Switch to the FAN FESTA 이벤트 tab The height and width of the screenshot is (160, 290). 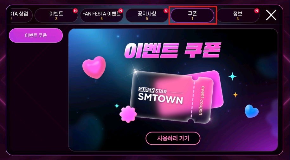pos(101,15)
